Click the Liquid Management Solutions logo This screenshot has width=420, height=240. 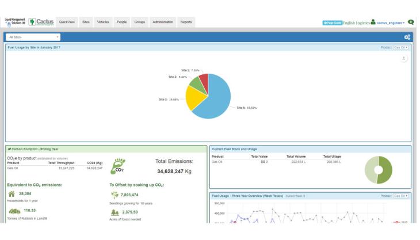[x=15, y=22]
